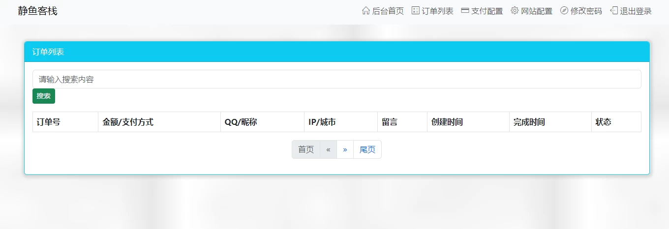Go to 网站配置 in navigation
Image resolution: width=669 pixels, height=229 pixels.
click(x=537, y=11)
